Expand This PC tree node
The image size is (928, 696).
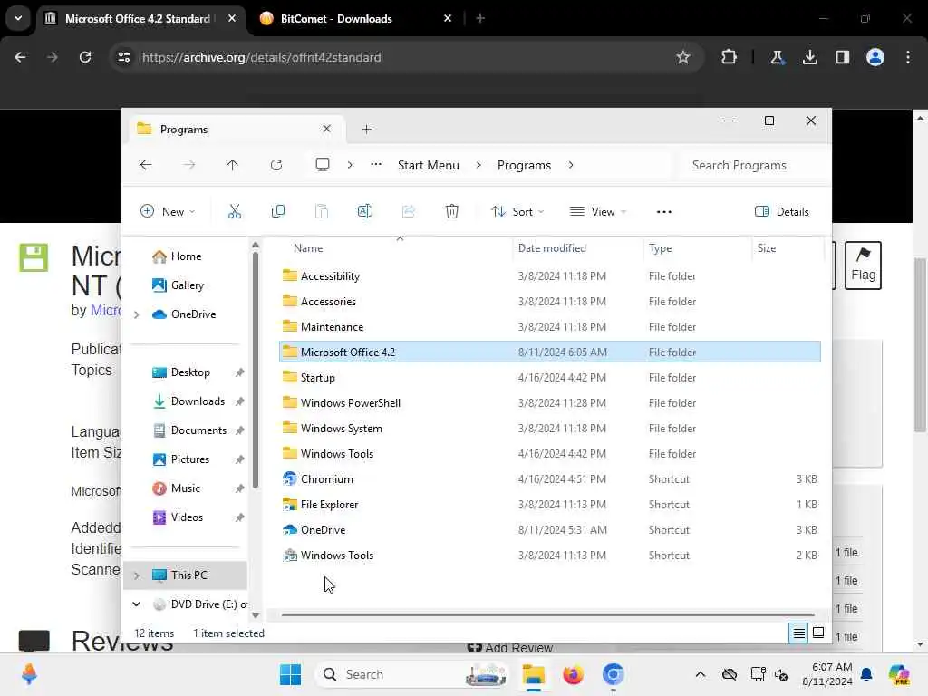point(137,575)
